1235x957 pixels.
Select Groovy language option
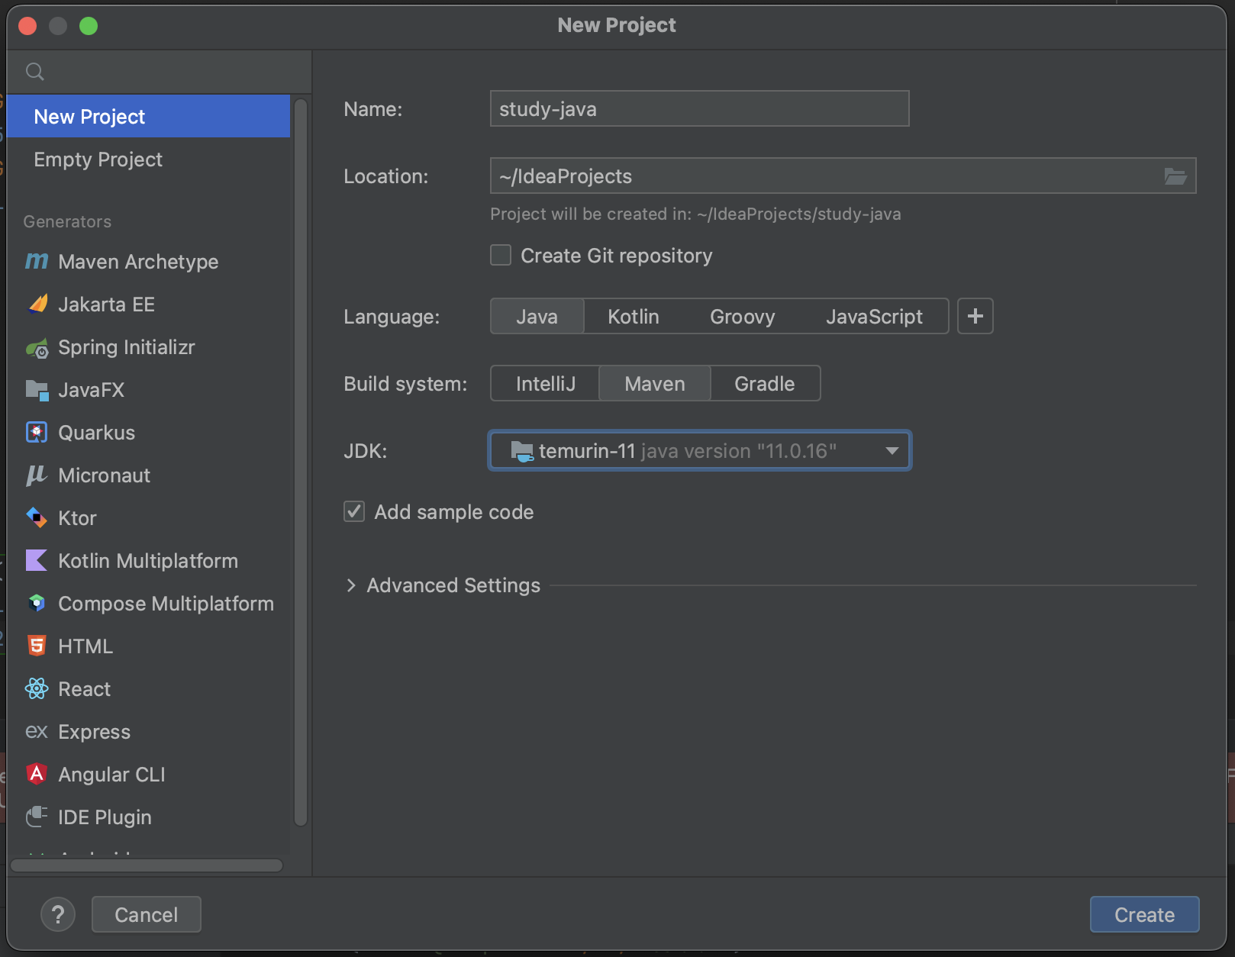pos(743,316)
